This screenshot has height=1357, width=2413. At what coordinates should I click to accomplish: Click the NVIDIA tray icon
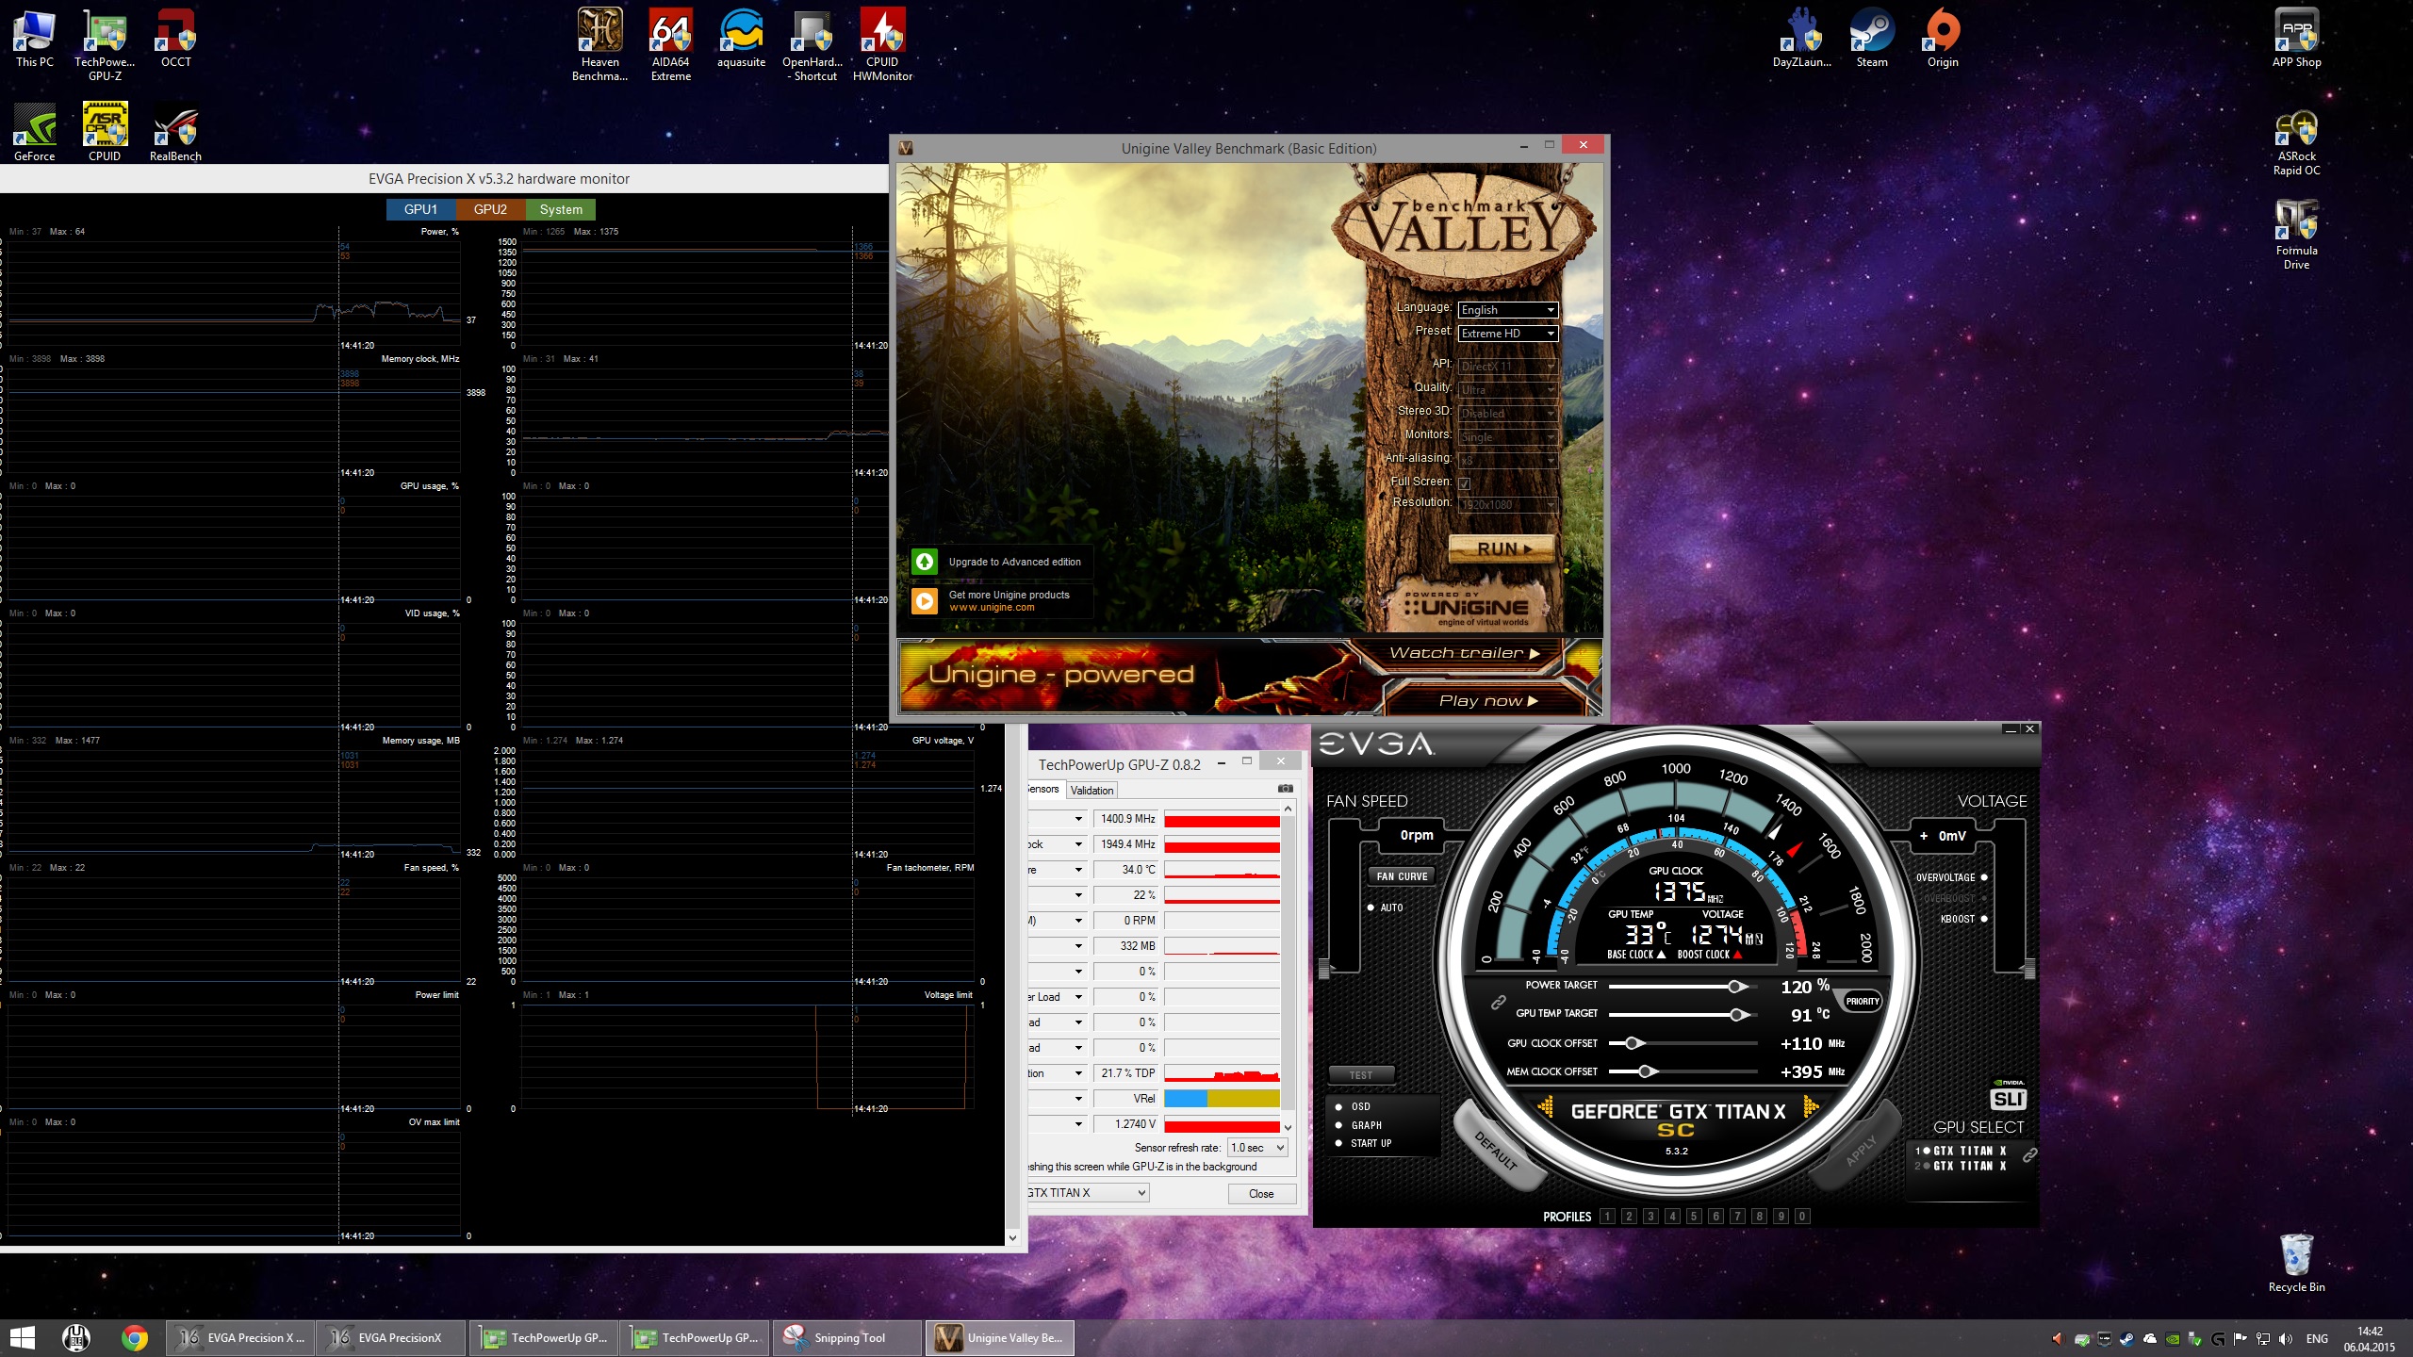[2172, 1338]
